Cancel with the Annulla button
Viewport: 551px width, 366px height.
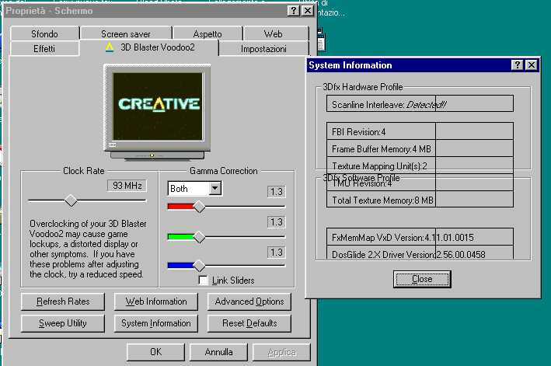coord(218,352)
